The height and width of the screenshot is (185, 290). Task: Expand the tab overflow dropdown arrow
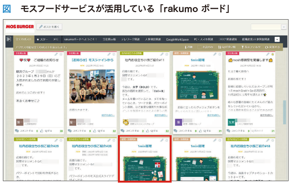[277, 39]
